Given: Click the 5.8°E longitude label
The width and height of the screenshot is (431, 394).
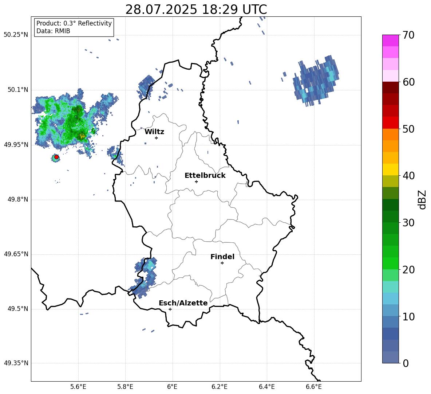Looking at the screenshot, I should pos(125,387).
